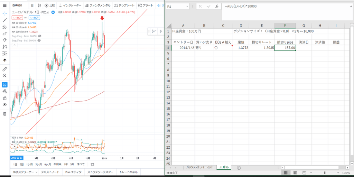The width and height of the screenshot is (354, 177).
Task: Collapse the ATR pane legend chevron
Action: [x=14, y=147]
